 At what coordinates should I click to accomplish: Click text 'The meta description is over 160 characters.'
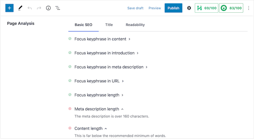[x=112, y=116]
